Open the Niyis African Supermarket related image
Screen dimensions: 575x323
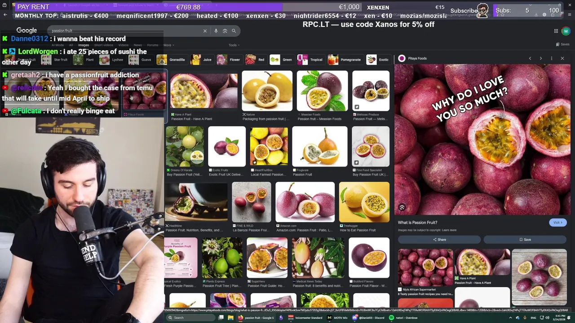coord(425,267)
